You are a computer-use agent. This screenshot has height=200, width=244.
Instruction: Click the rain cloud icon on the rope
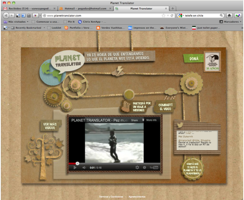point(171,93)
